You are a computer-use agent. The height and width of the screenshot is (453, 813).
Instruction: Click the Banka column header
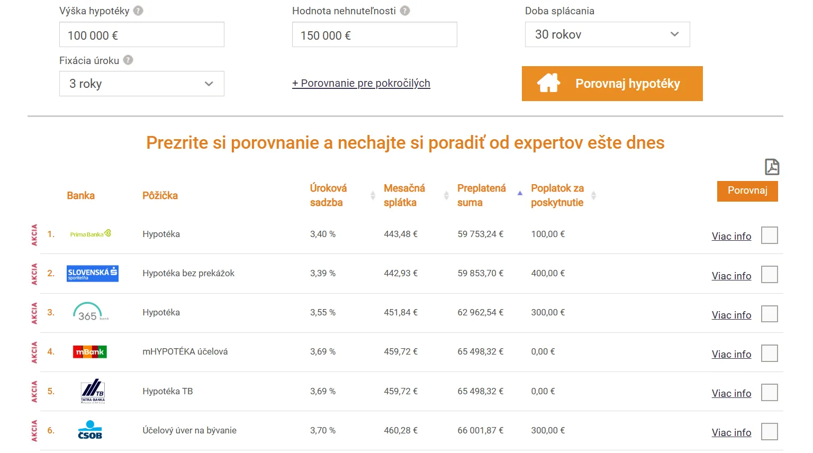click(x=81, y=195)
